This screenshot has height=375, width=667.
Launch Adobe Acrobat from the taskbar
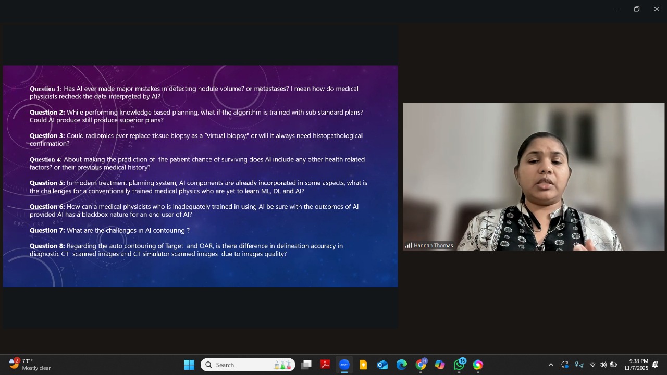tap(325, 365)
